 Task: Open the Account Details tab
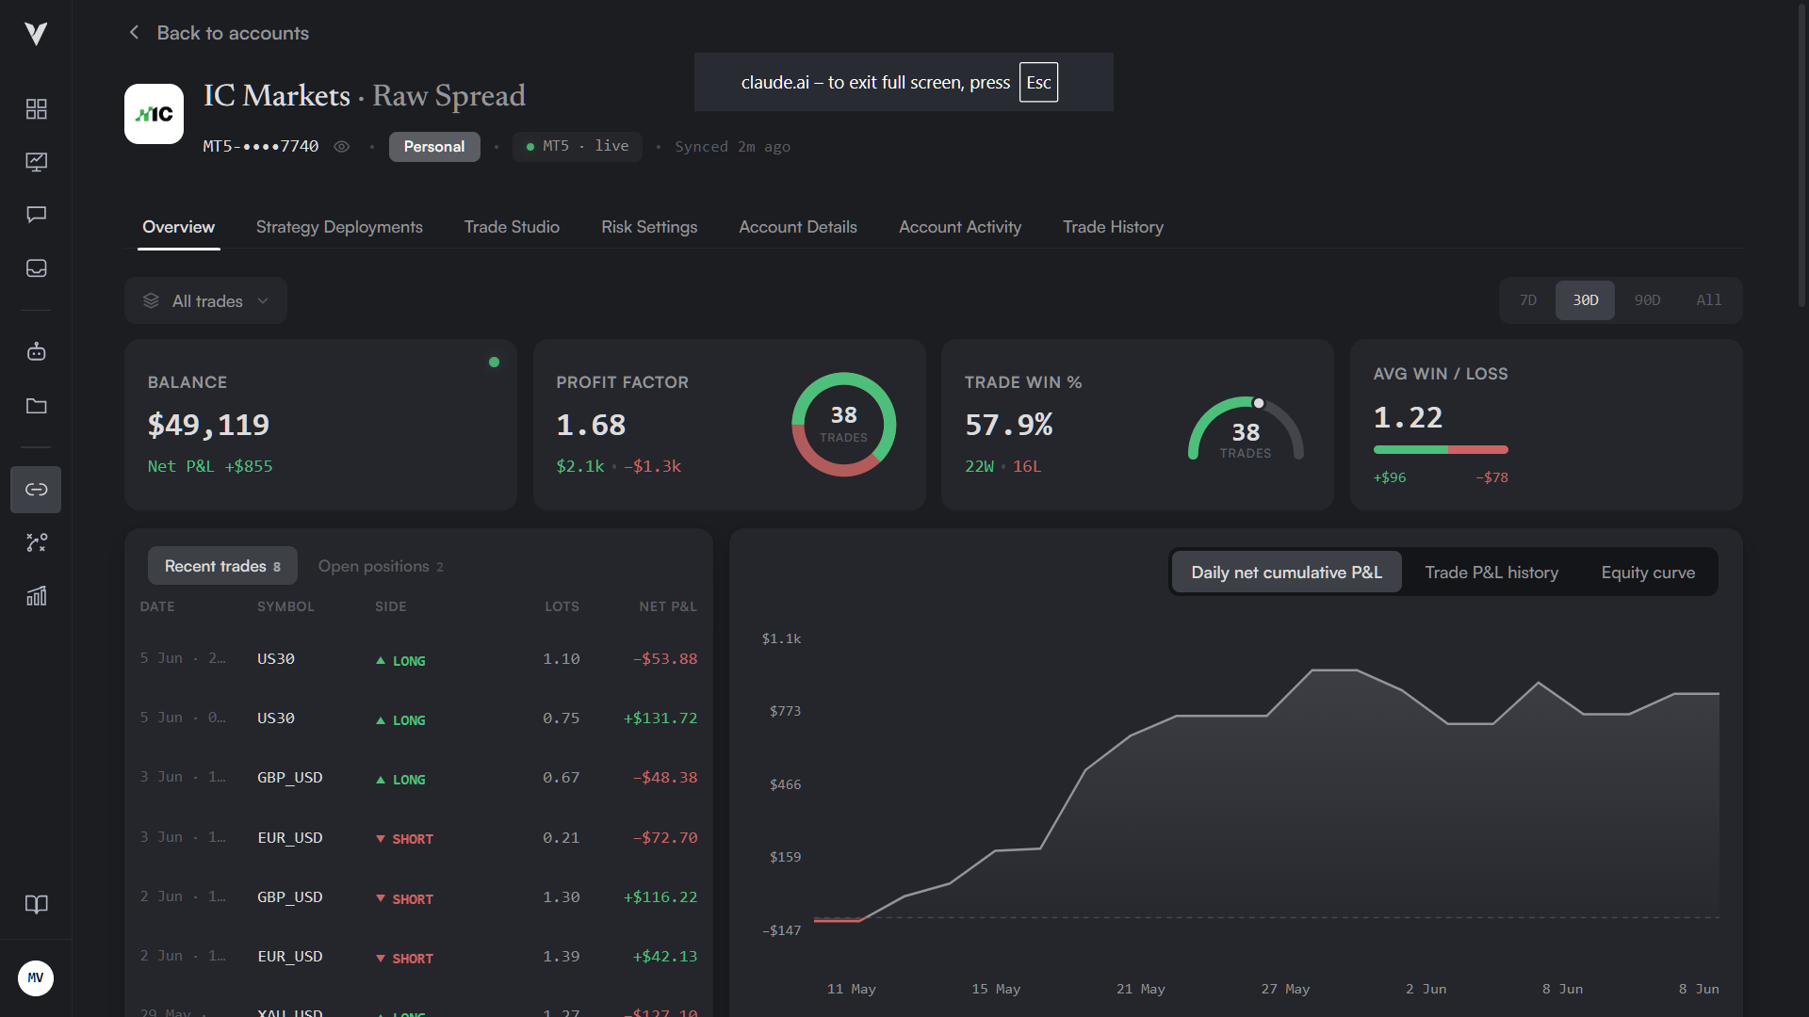798,227
